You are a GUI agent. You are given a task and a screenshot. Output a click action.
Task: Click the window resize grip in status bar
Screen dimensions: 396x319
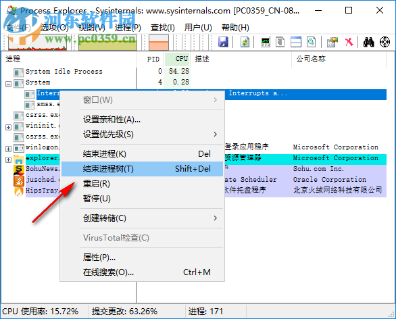[391, 314]
